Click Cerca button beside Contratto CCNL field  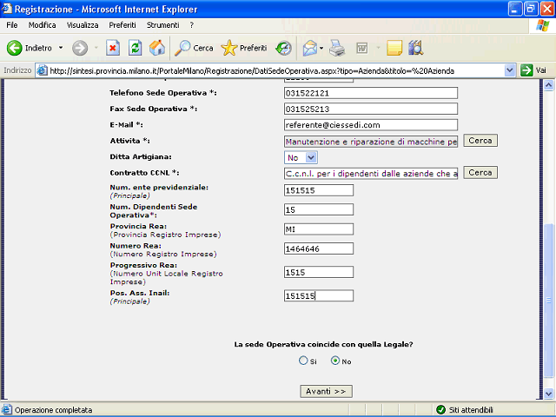480,173
